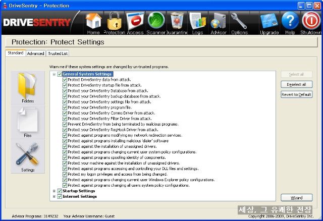The height and width of the screenshot is (221, 323).
Task: Select the Startup Settings label
Action: click(79, 191)
